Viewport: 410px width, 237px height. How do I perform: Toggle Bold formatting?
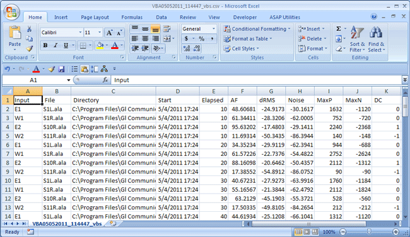pyautogui.click(x=45, y=46)
